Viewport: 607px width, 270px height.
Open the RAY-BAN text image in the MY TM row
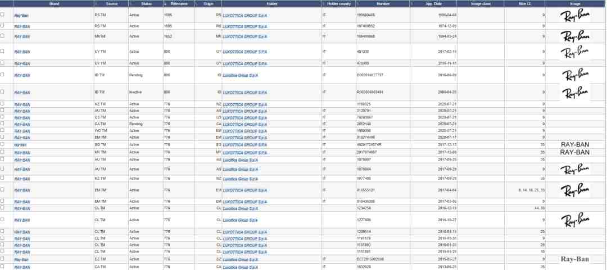tap(575, 153)
